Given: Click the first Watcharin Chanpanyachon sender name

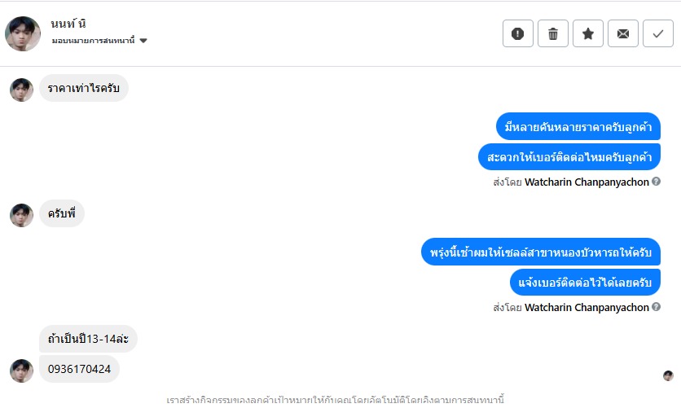Looking at the screenshot, I should 587,182.
